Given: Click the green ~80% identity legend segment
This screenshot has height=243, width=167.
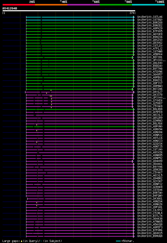Looking at the screenshot, I should (x=116, y=5).
